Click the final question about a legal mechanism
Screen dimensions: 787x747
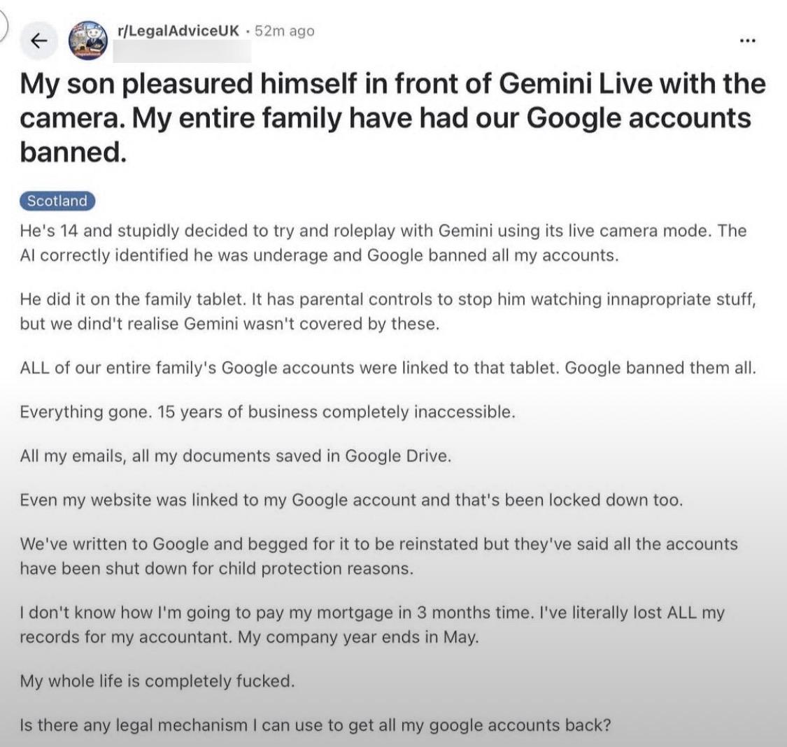tap(315, 725)
